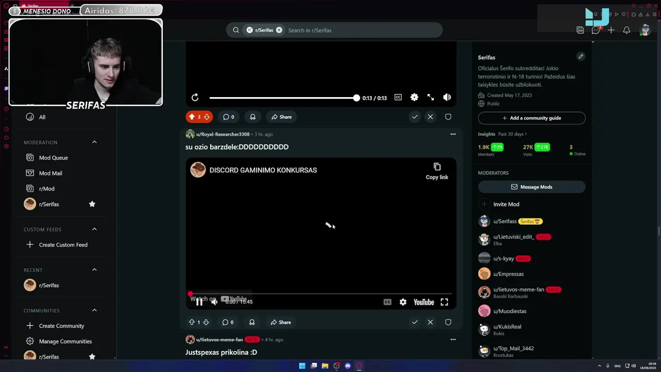Image resolution: width=661 pixels, height=372 pixels.
Task: Open DISCORD GAMINIMO KONKURSAS video title
Action: (263, 170)
